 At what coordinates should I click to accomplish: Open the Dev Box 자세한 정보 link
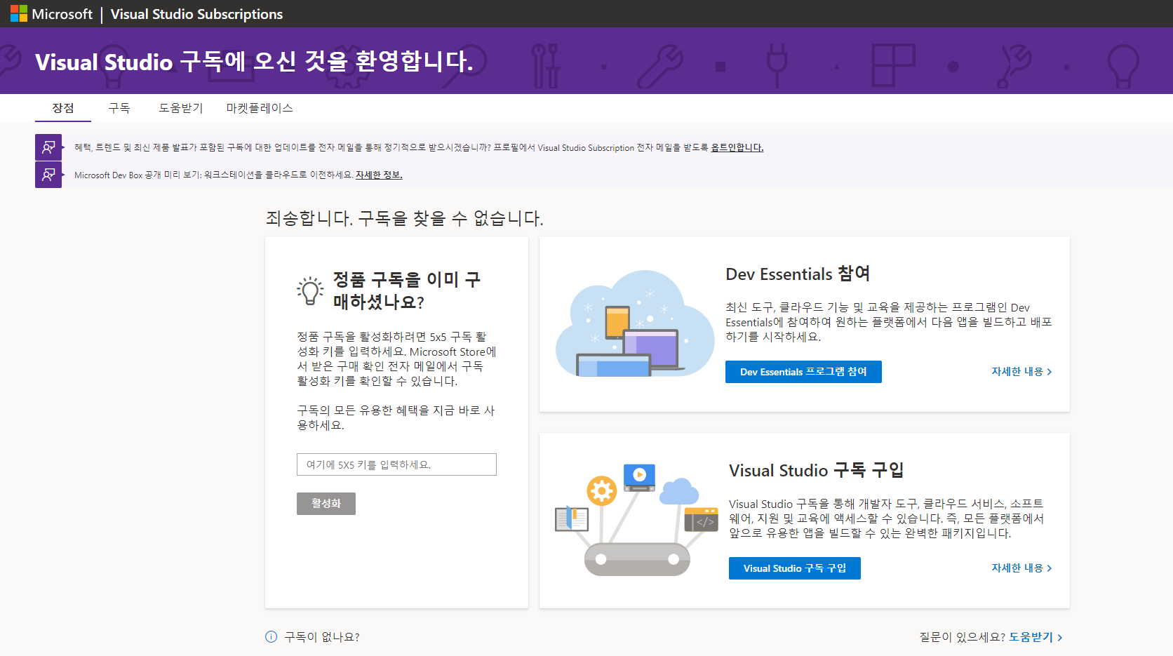pos(379,175)
